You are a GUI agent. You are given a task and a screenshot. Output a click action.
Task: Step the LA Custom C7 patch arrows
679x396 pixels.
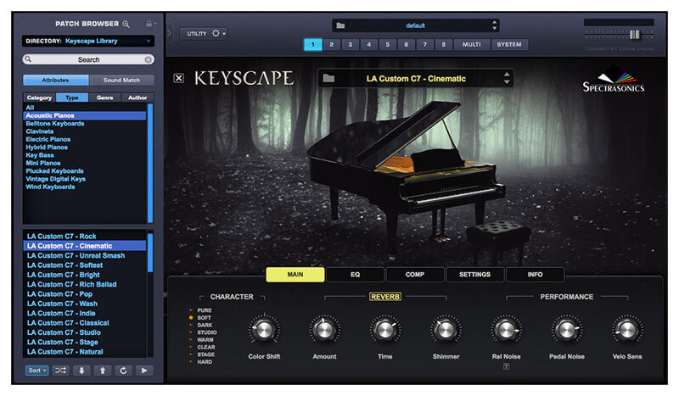(x=507, y=78)
